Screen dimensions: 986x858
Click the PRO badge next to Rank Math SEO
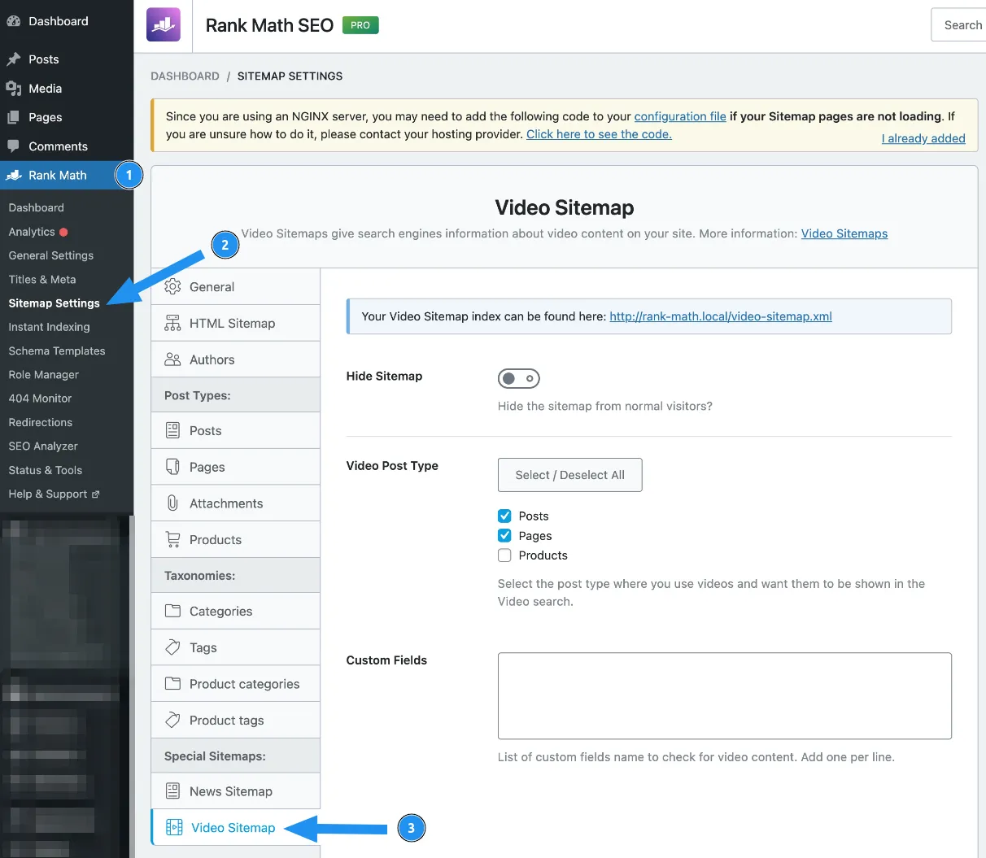click(x=360, y=25)
